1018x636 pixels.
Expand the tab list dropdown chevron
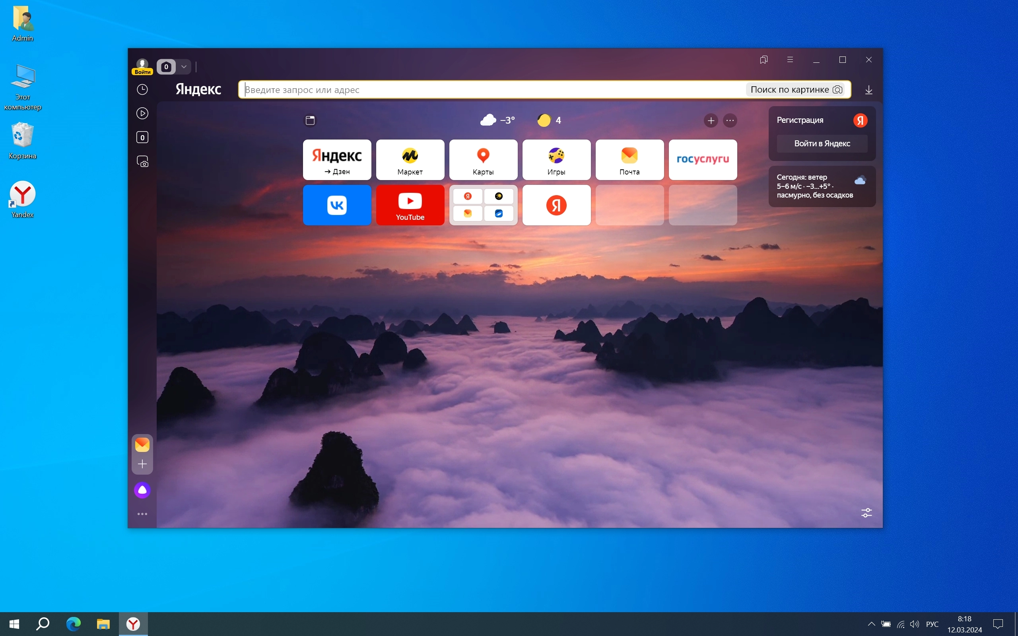(x=184, y=66)
